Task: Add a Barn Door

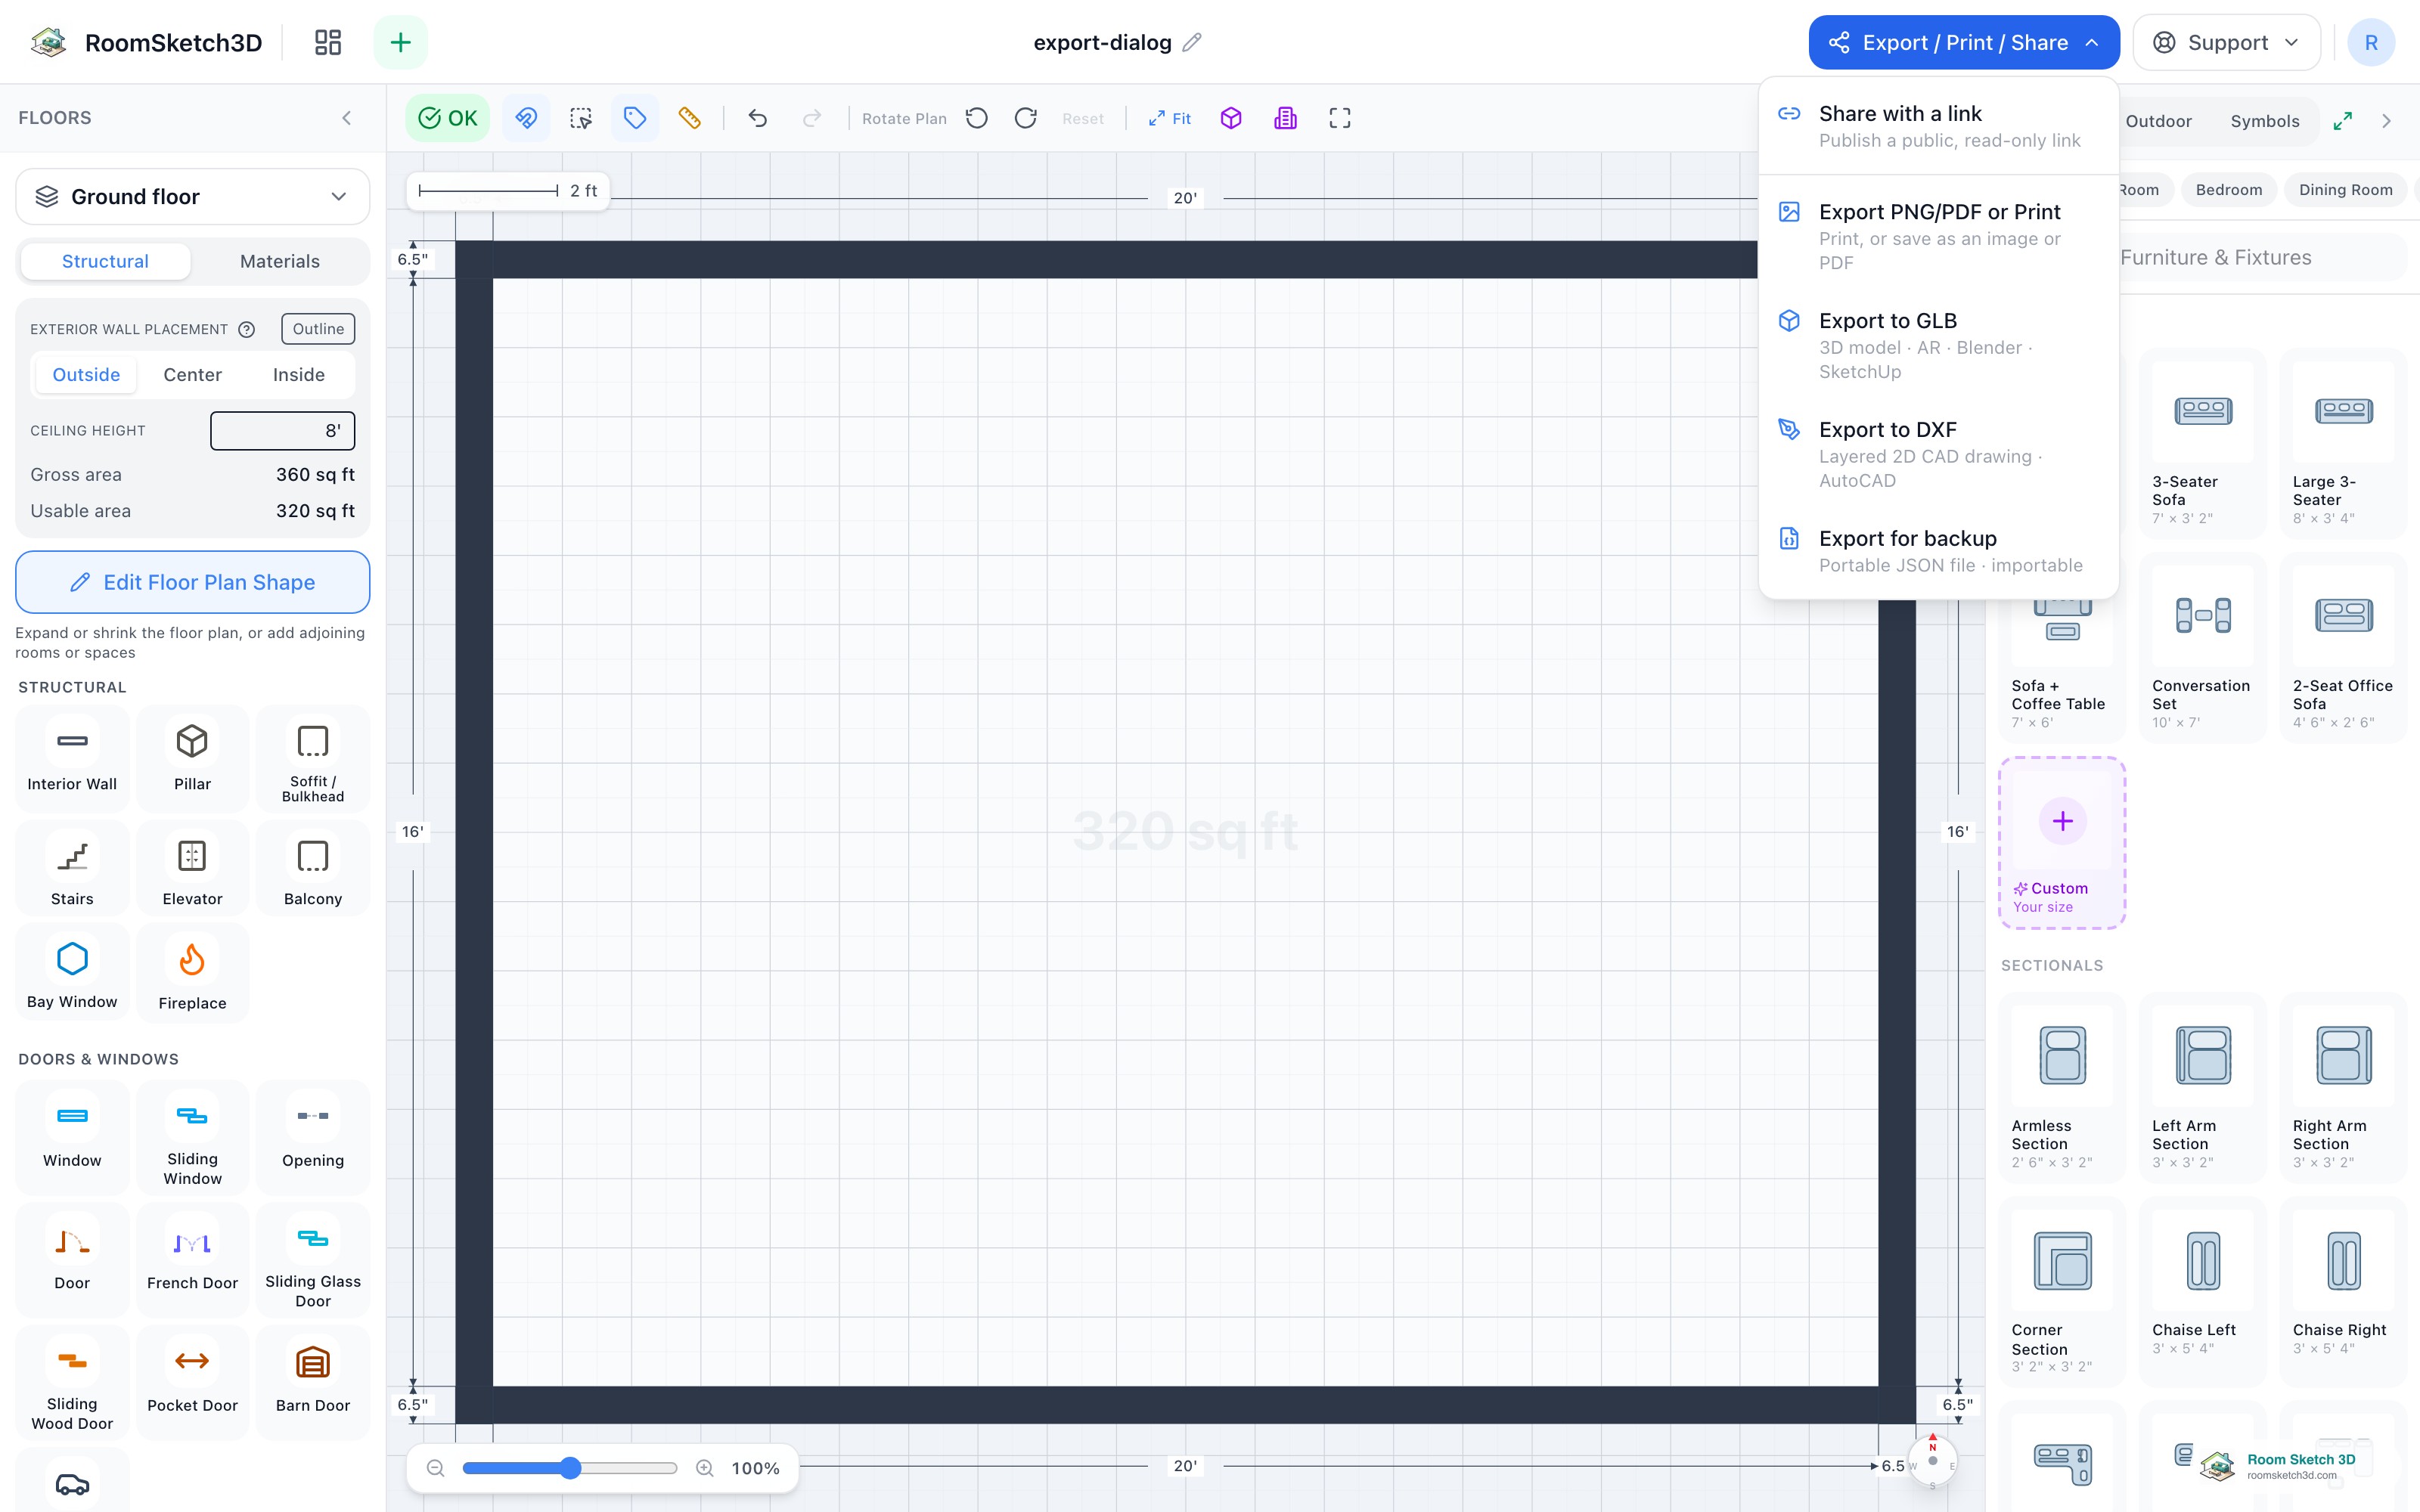Action: 313,1382
